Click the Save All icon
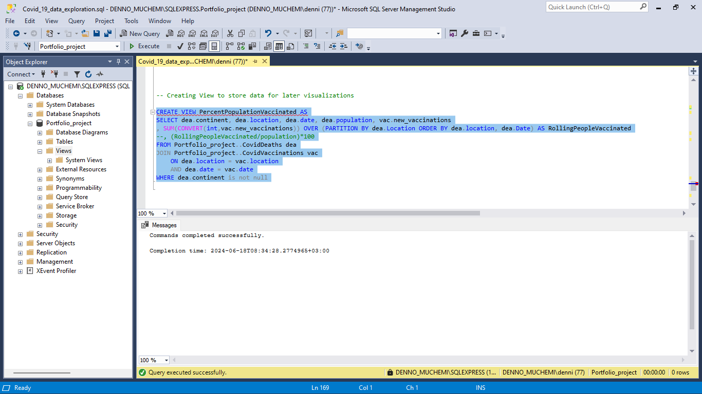The height and width of the screenshot is (394, 702). coord(108,33)
